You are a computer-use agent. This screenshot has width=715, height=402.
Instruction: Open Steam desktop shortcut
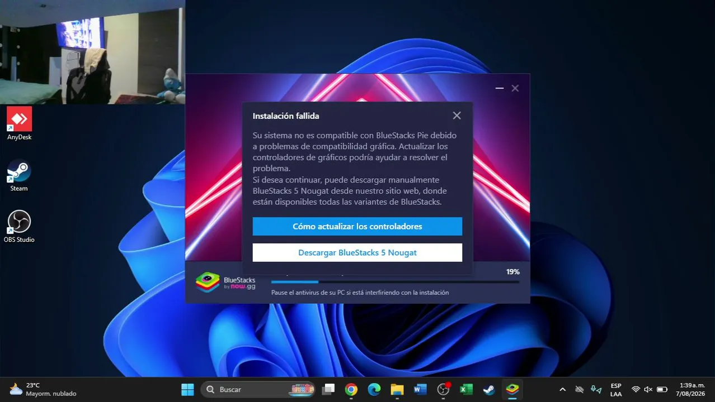[19, 175]
